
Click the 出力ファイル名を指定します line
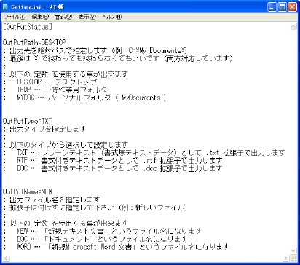coord(52,199)
